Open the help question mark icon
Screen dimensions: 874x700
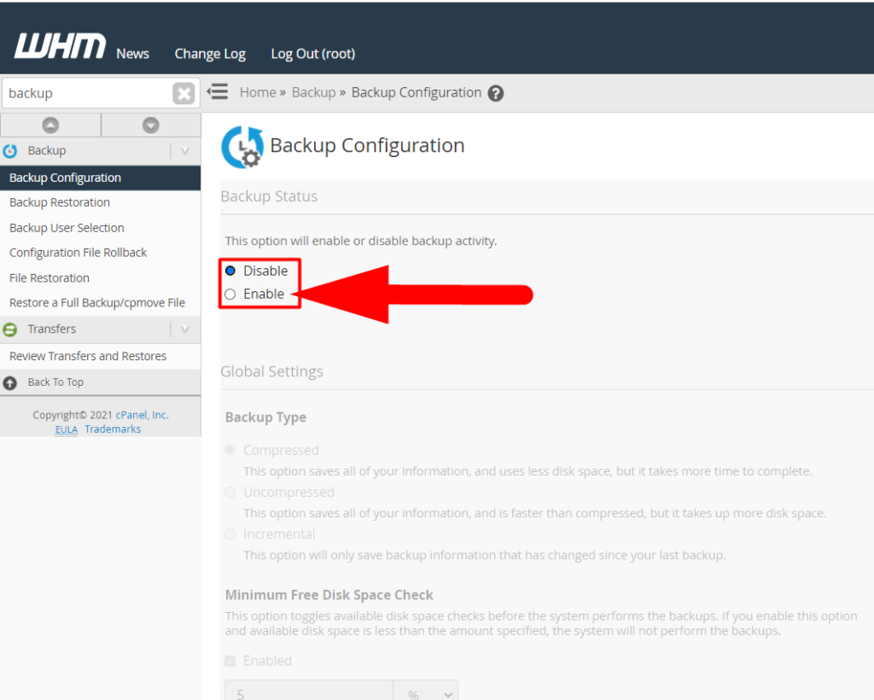tap(496, 93)
